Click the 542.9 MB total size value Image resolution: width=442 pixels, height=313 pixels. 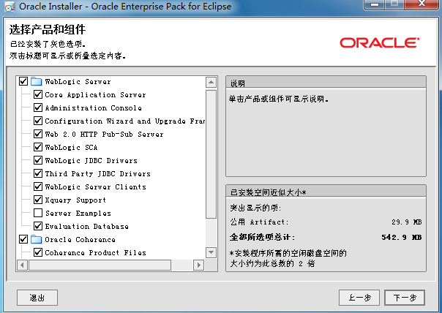402,237
